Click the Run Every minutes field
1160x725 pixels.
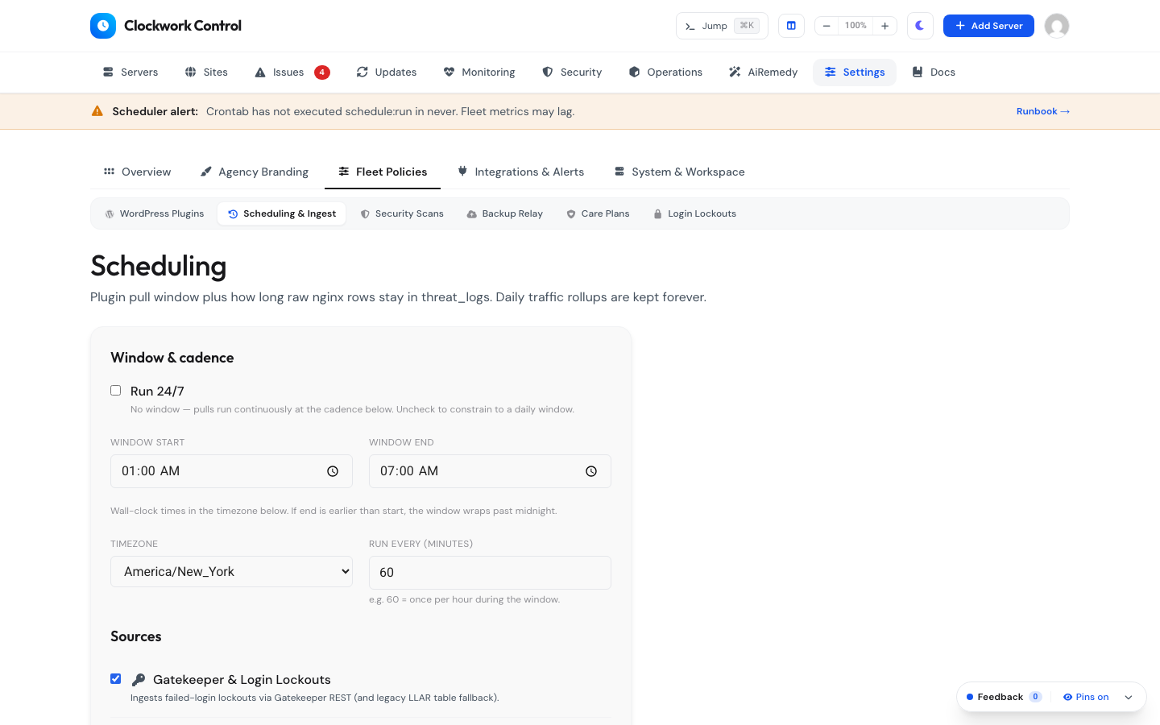(x=490, y=573)
